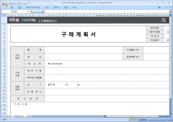Select the budget cell ₩1,253,000,000
This screenshot has height=122, width=173.
[x=55, y=64]
